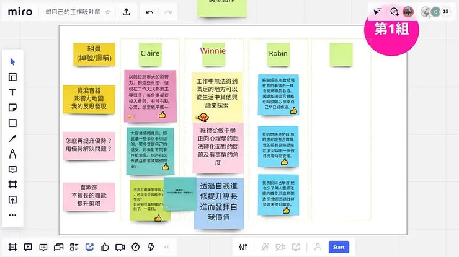Click the duck emoji sticker on Winnie's note
This screenshot has width=459, height=257.
[203, 117]
